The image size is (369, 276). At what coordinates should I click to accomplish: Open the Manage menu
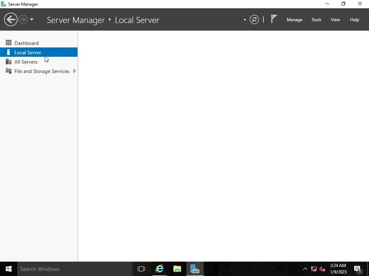(x=294, y=20)
